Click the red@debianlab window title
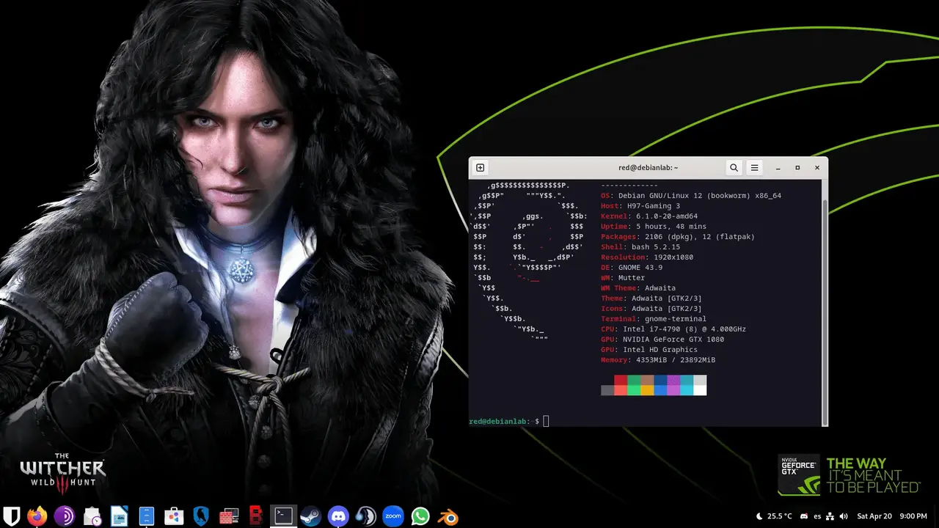939x528 pixels. coord(648,168)
